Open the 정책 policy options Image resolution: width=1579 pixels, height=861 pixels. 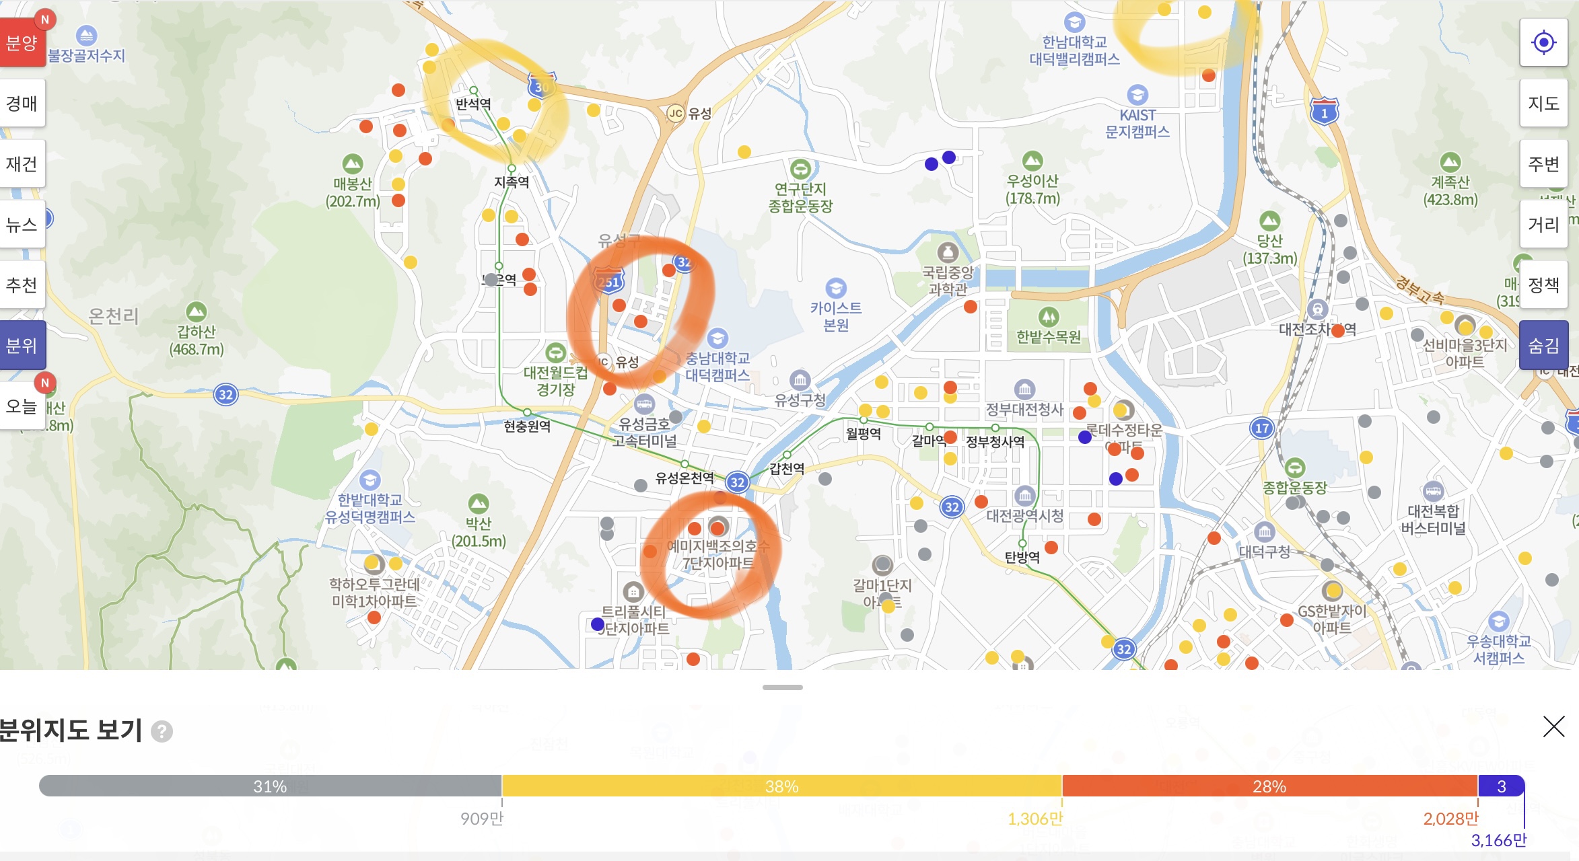[1543, 285]
